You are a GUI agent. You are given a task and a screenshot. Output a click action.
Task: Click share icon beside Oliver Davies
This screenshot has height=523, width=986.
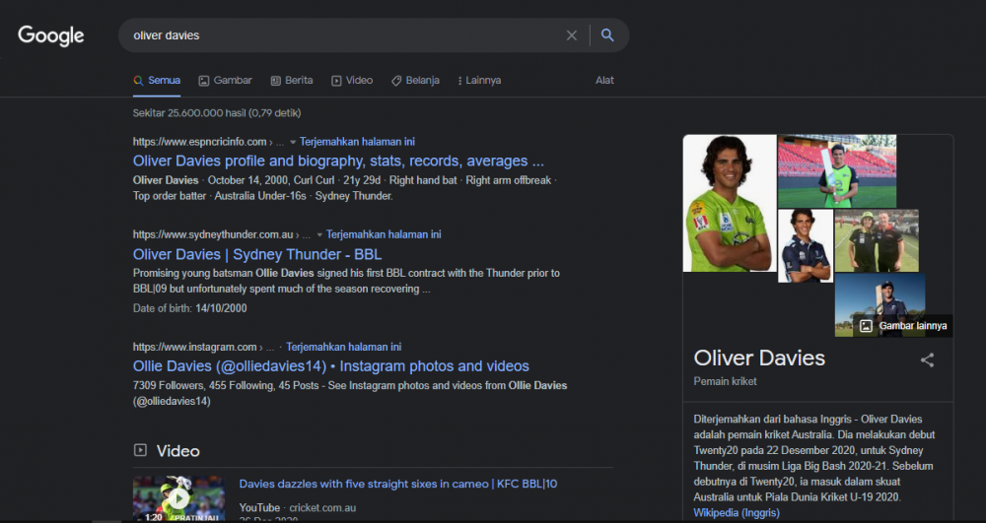point(927,360)
